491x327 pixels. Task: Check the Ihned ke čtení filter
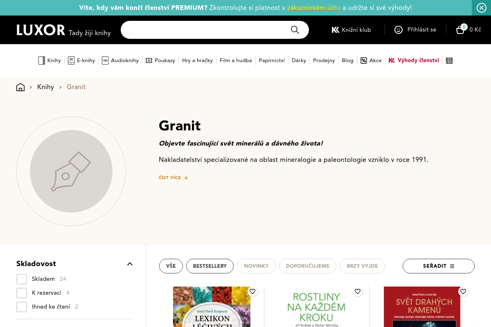[x=22, y=307]
